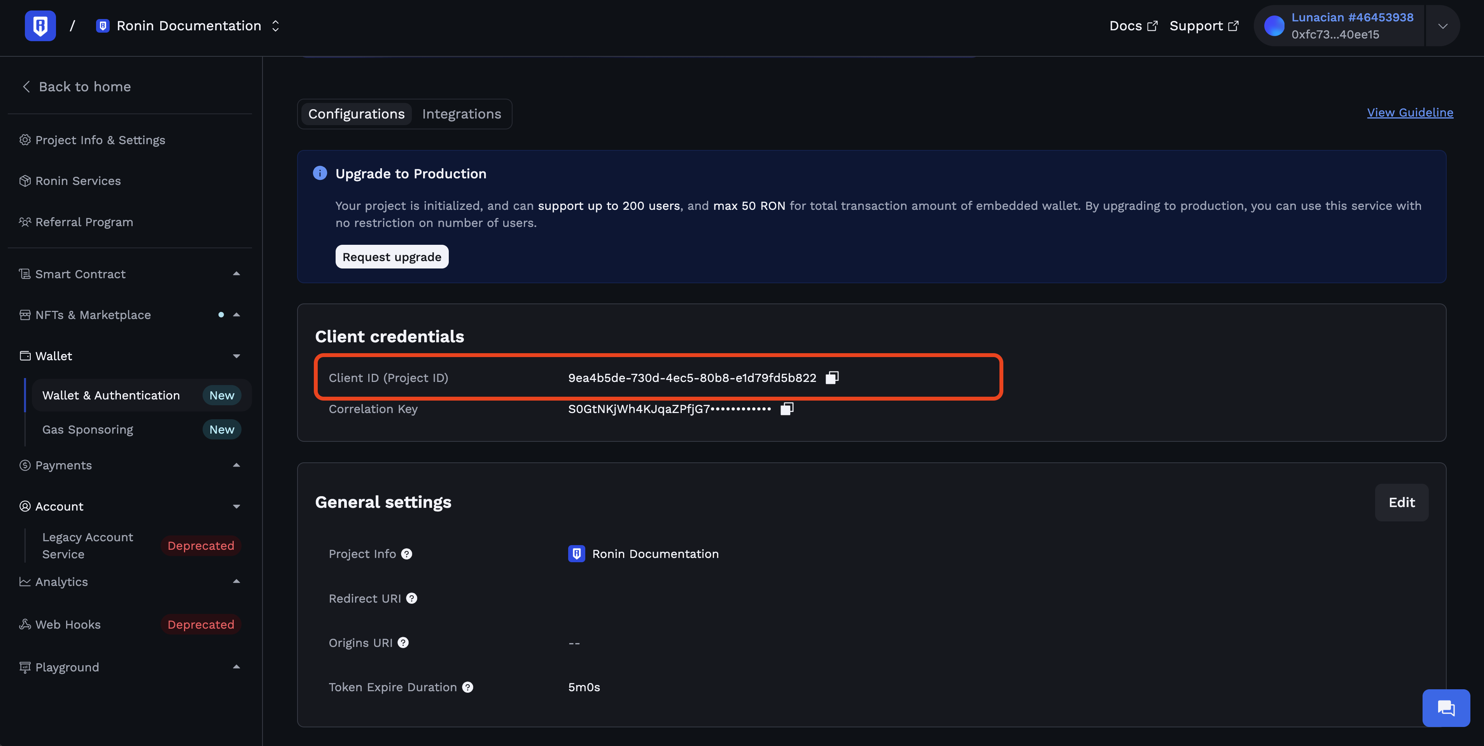This screenshot has height=746, width=1484.
Task: Expand the NFTs & Marketplace arrow
Action: tap(236, 315)
